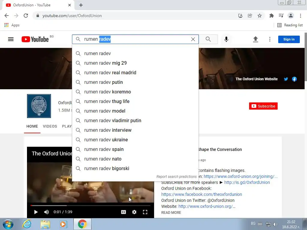
Task: Click inside the YouTube search field
Action: coord(135,39)
